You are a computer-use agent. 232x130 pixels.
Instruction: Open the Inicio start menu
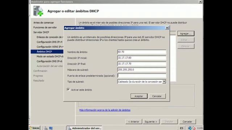35,128
